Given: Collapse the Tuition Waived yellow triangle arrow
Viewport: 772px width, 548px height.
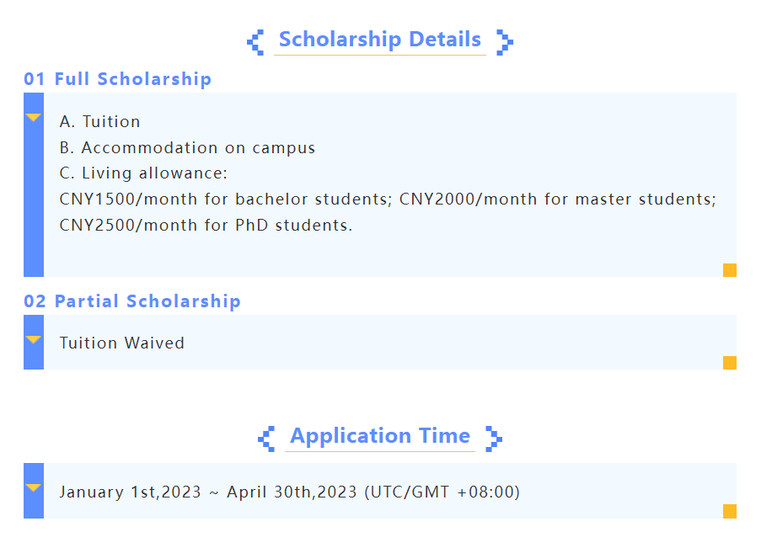Looking at the screenshot, I should pyautogui.click(x=34, y=340).
